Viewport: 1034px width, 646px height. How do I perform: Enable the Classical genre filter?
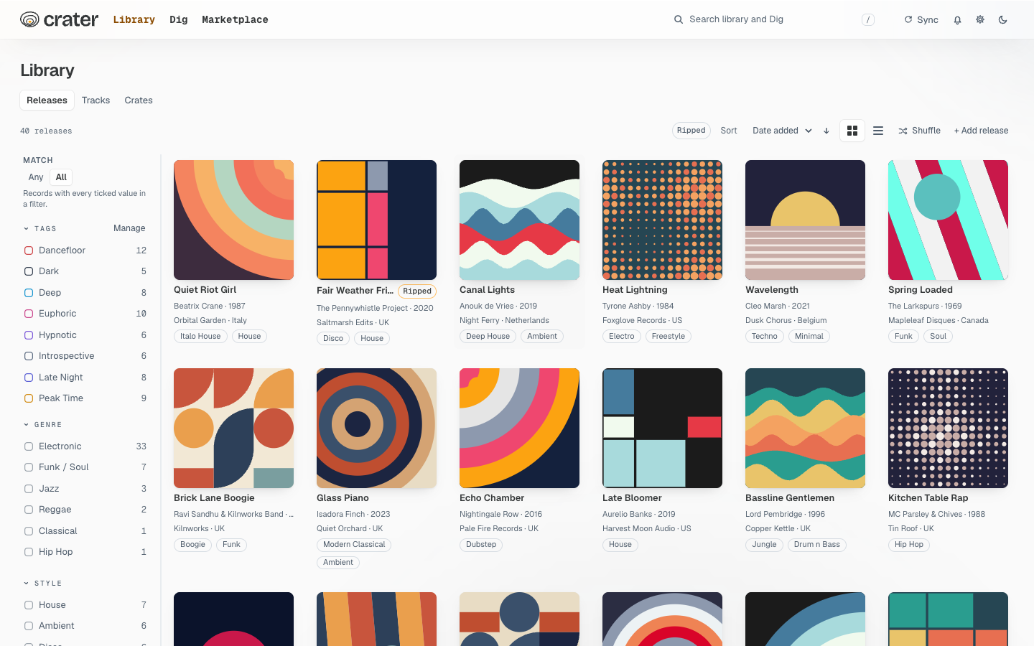29,531
